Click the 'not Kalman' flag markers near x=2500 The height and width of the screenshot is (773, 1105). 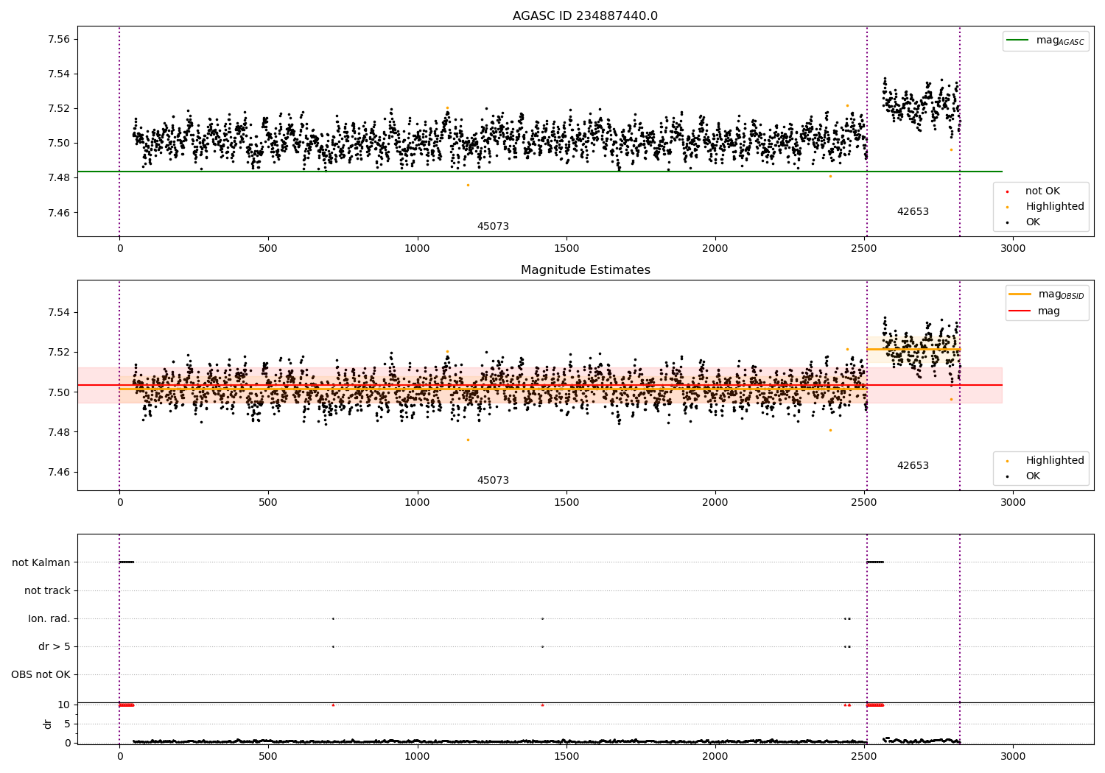(875, 562)
